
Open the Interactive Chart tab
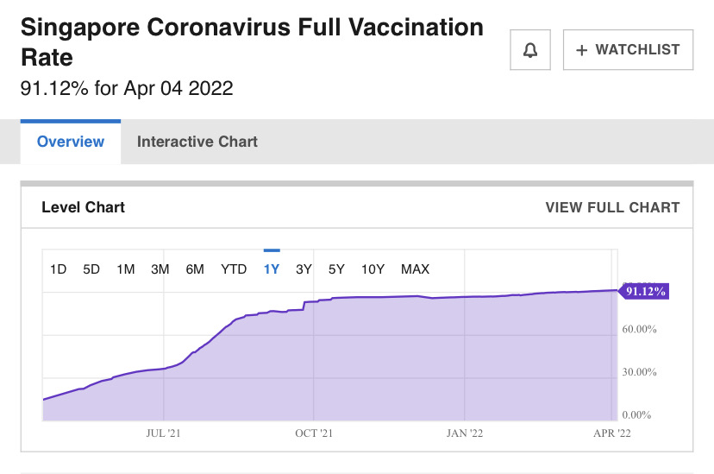pos(197,142)
